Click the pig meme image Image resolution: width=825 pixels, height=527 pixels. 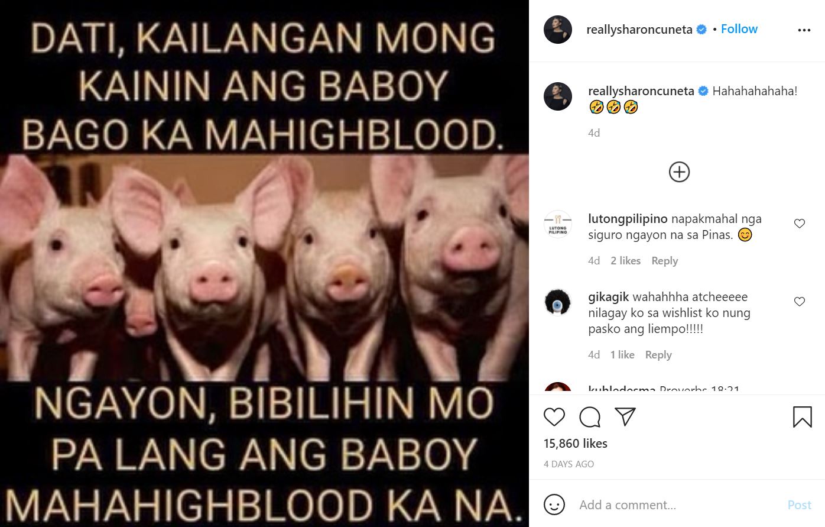(x=264, y=263)
